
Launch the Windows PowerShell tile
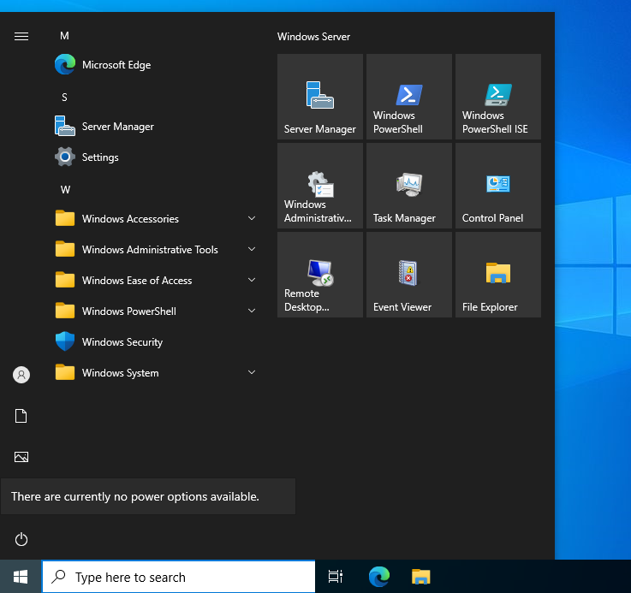pos(409,97)
